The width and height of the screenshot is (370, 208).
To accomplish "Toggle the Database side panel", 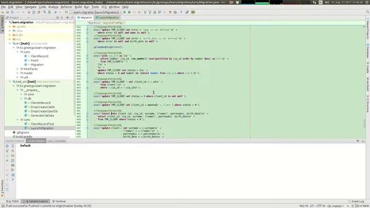I will coord(368,51).
